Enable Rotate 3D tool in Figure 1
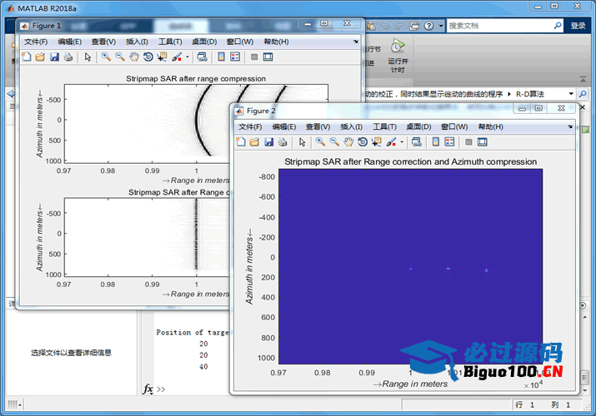 [148, 57]
